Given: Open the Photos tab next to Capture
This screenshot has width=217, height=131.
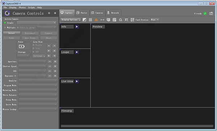Looking at the screenshot, I should (x=82, y=13).
